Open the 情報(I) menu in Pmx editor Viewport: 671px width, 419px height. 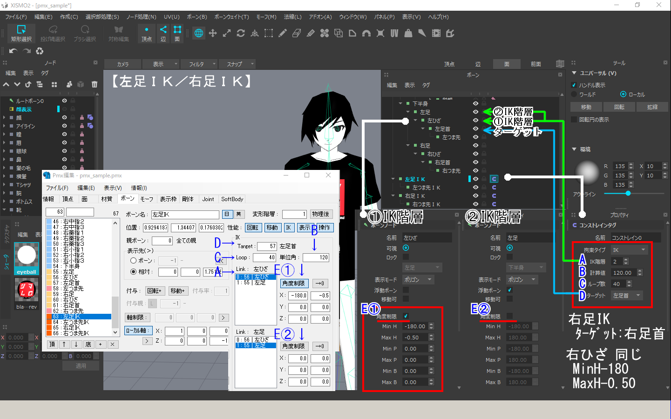[x=139, y=188]
